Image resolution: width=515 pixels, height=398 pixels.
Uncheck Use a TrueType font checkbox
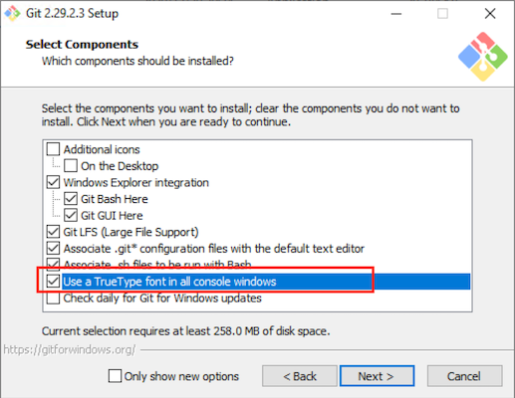[53, 282]
